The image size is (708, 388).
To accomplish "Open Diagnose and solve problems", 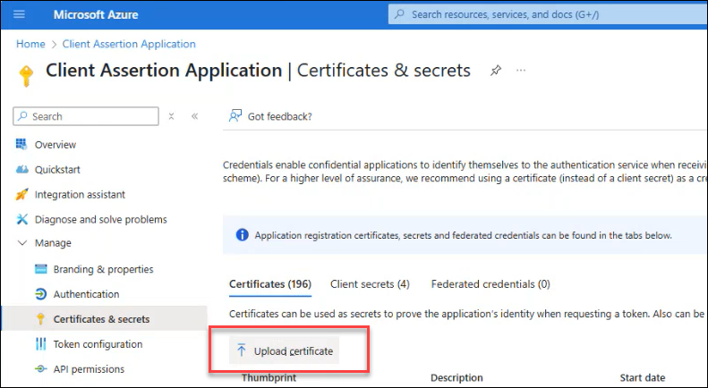I will tap(100, 219).
